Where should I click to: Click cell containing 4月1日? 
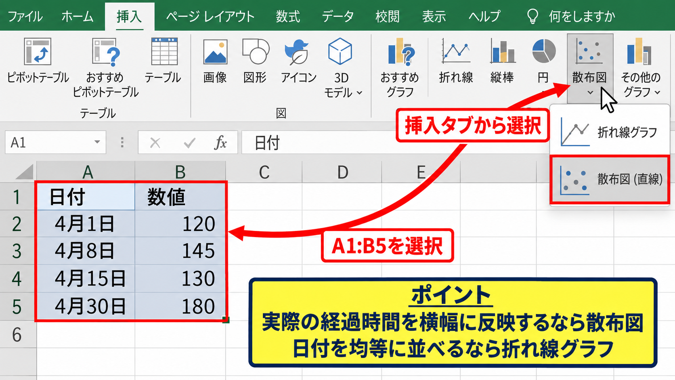point(86,224)
